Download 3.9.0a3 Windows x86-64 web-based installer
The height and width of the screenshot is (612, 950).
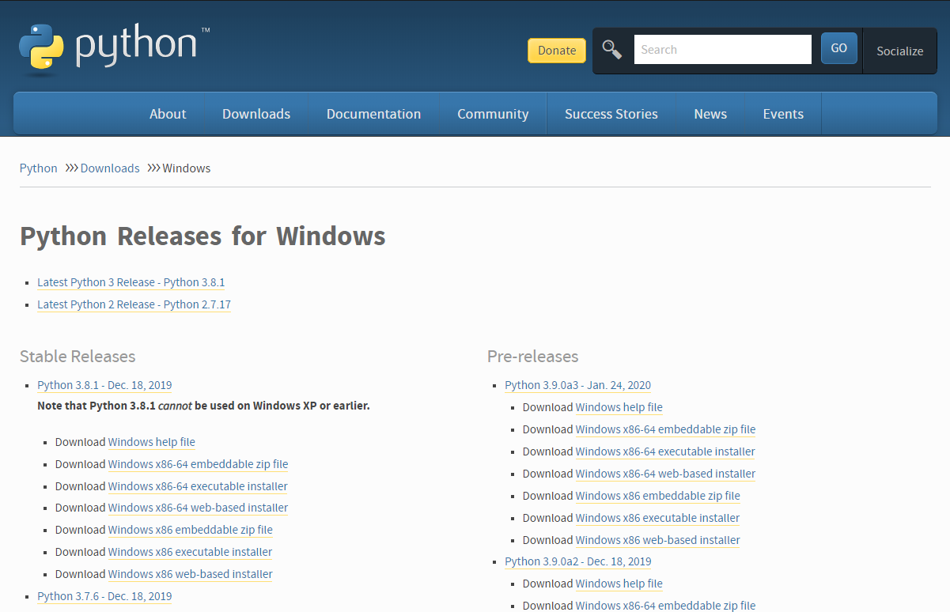click(665, 474)
